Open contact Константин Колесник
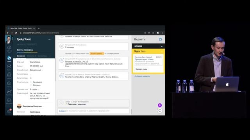 click(32, 106)
